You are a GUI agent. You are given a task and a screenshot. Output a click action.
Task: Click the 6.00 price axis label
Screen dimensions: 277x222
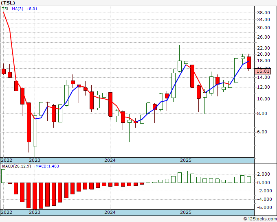coord(262,132)
